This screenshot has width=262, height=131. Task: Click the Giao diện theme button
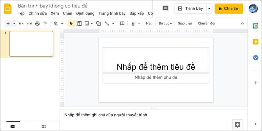tap(185, 23)
